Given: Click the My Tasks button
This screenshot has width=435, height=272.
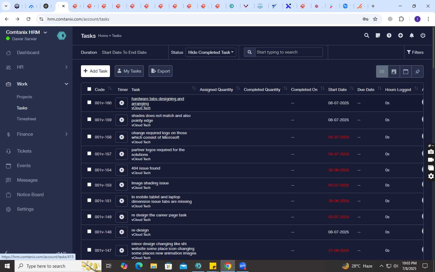Looking at the screenshot, I should [x=129, y=71].
